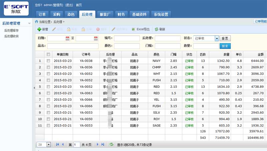Click the SAGE color cell
267x151 pixels.
(x=157, y=125)
